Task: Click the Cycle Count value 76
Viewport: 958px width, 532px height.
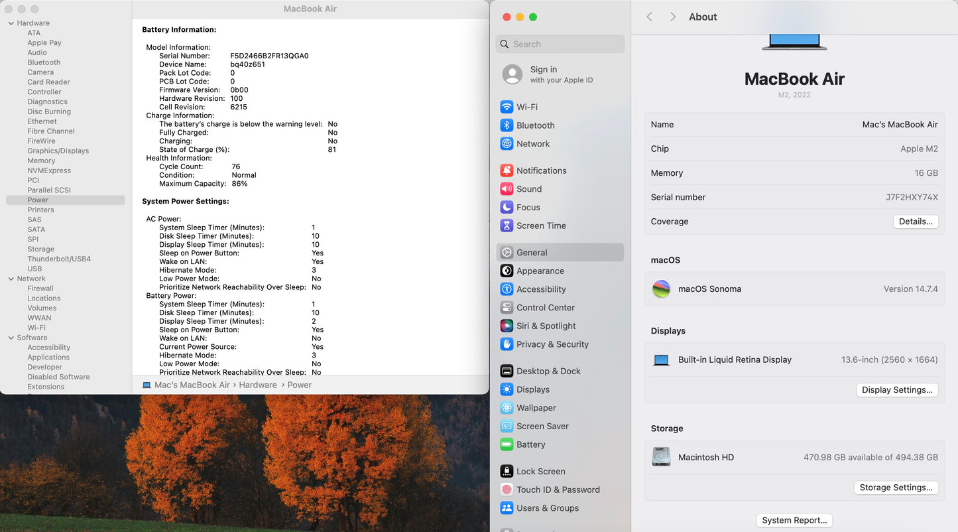Action: [236, 166]
